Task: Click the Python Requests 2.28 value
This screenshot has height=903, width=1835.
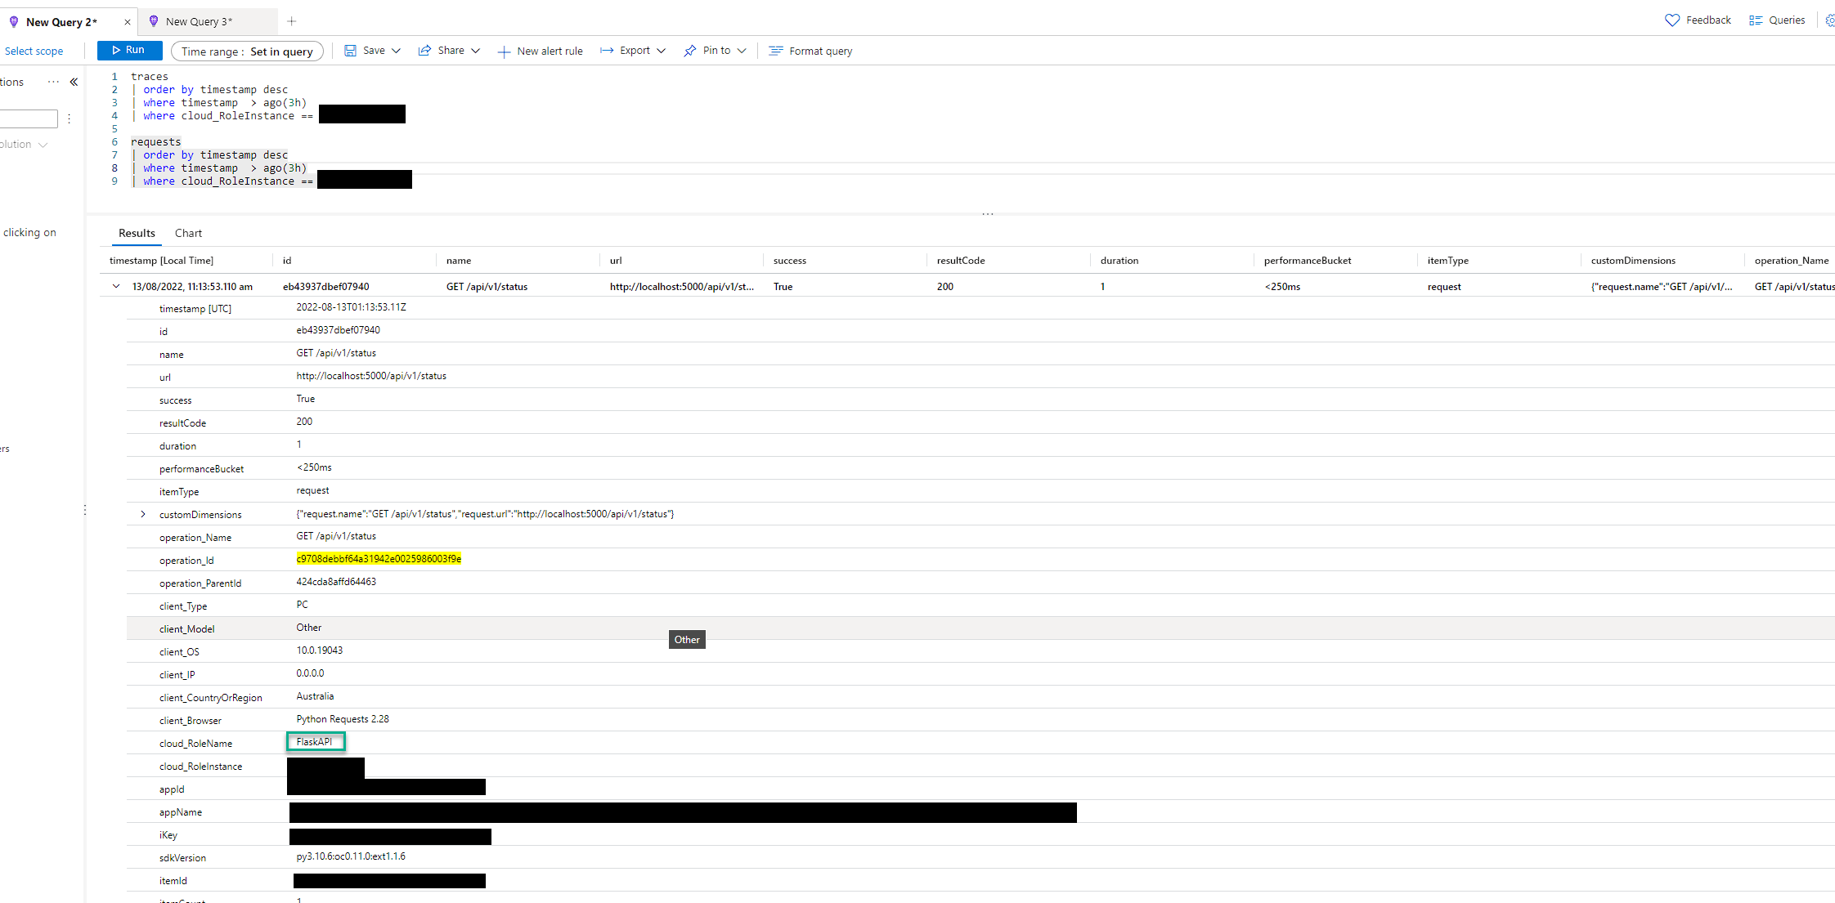Action: click(x=343, y=719)
